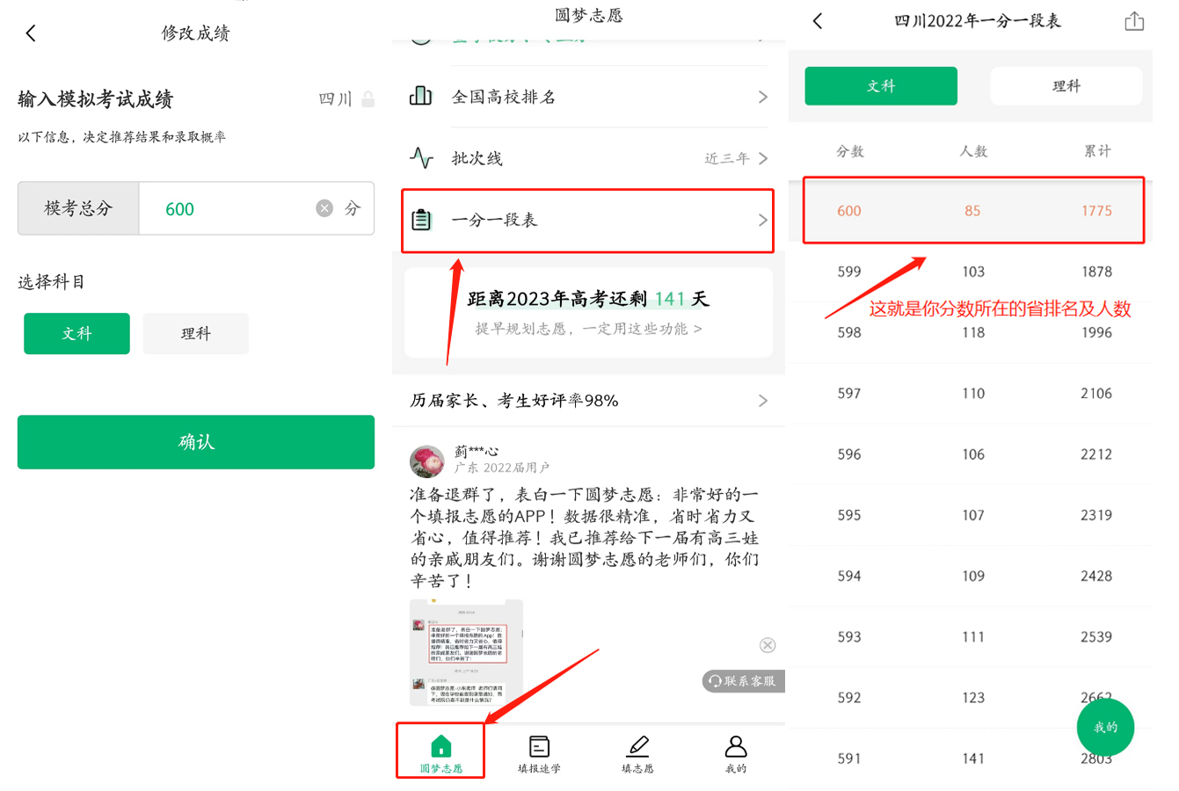Clear the 模考总分 input with the X icon
Image resolution: width=1179 pixels, height=791 pixels.
[324, 208]
